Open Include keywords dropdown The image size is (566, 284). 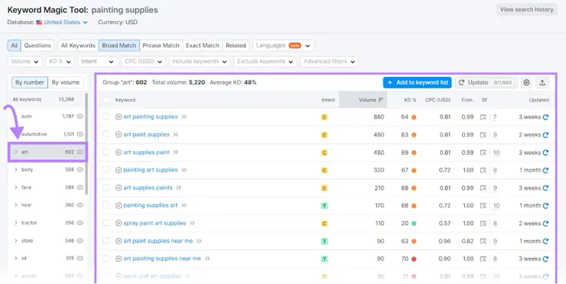click(200, 61)
